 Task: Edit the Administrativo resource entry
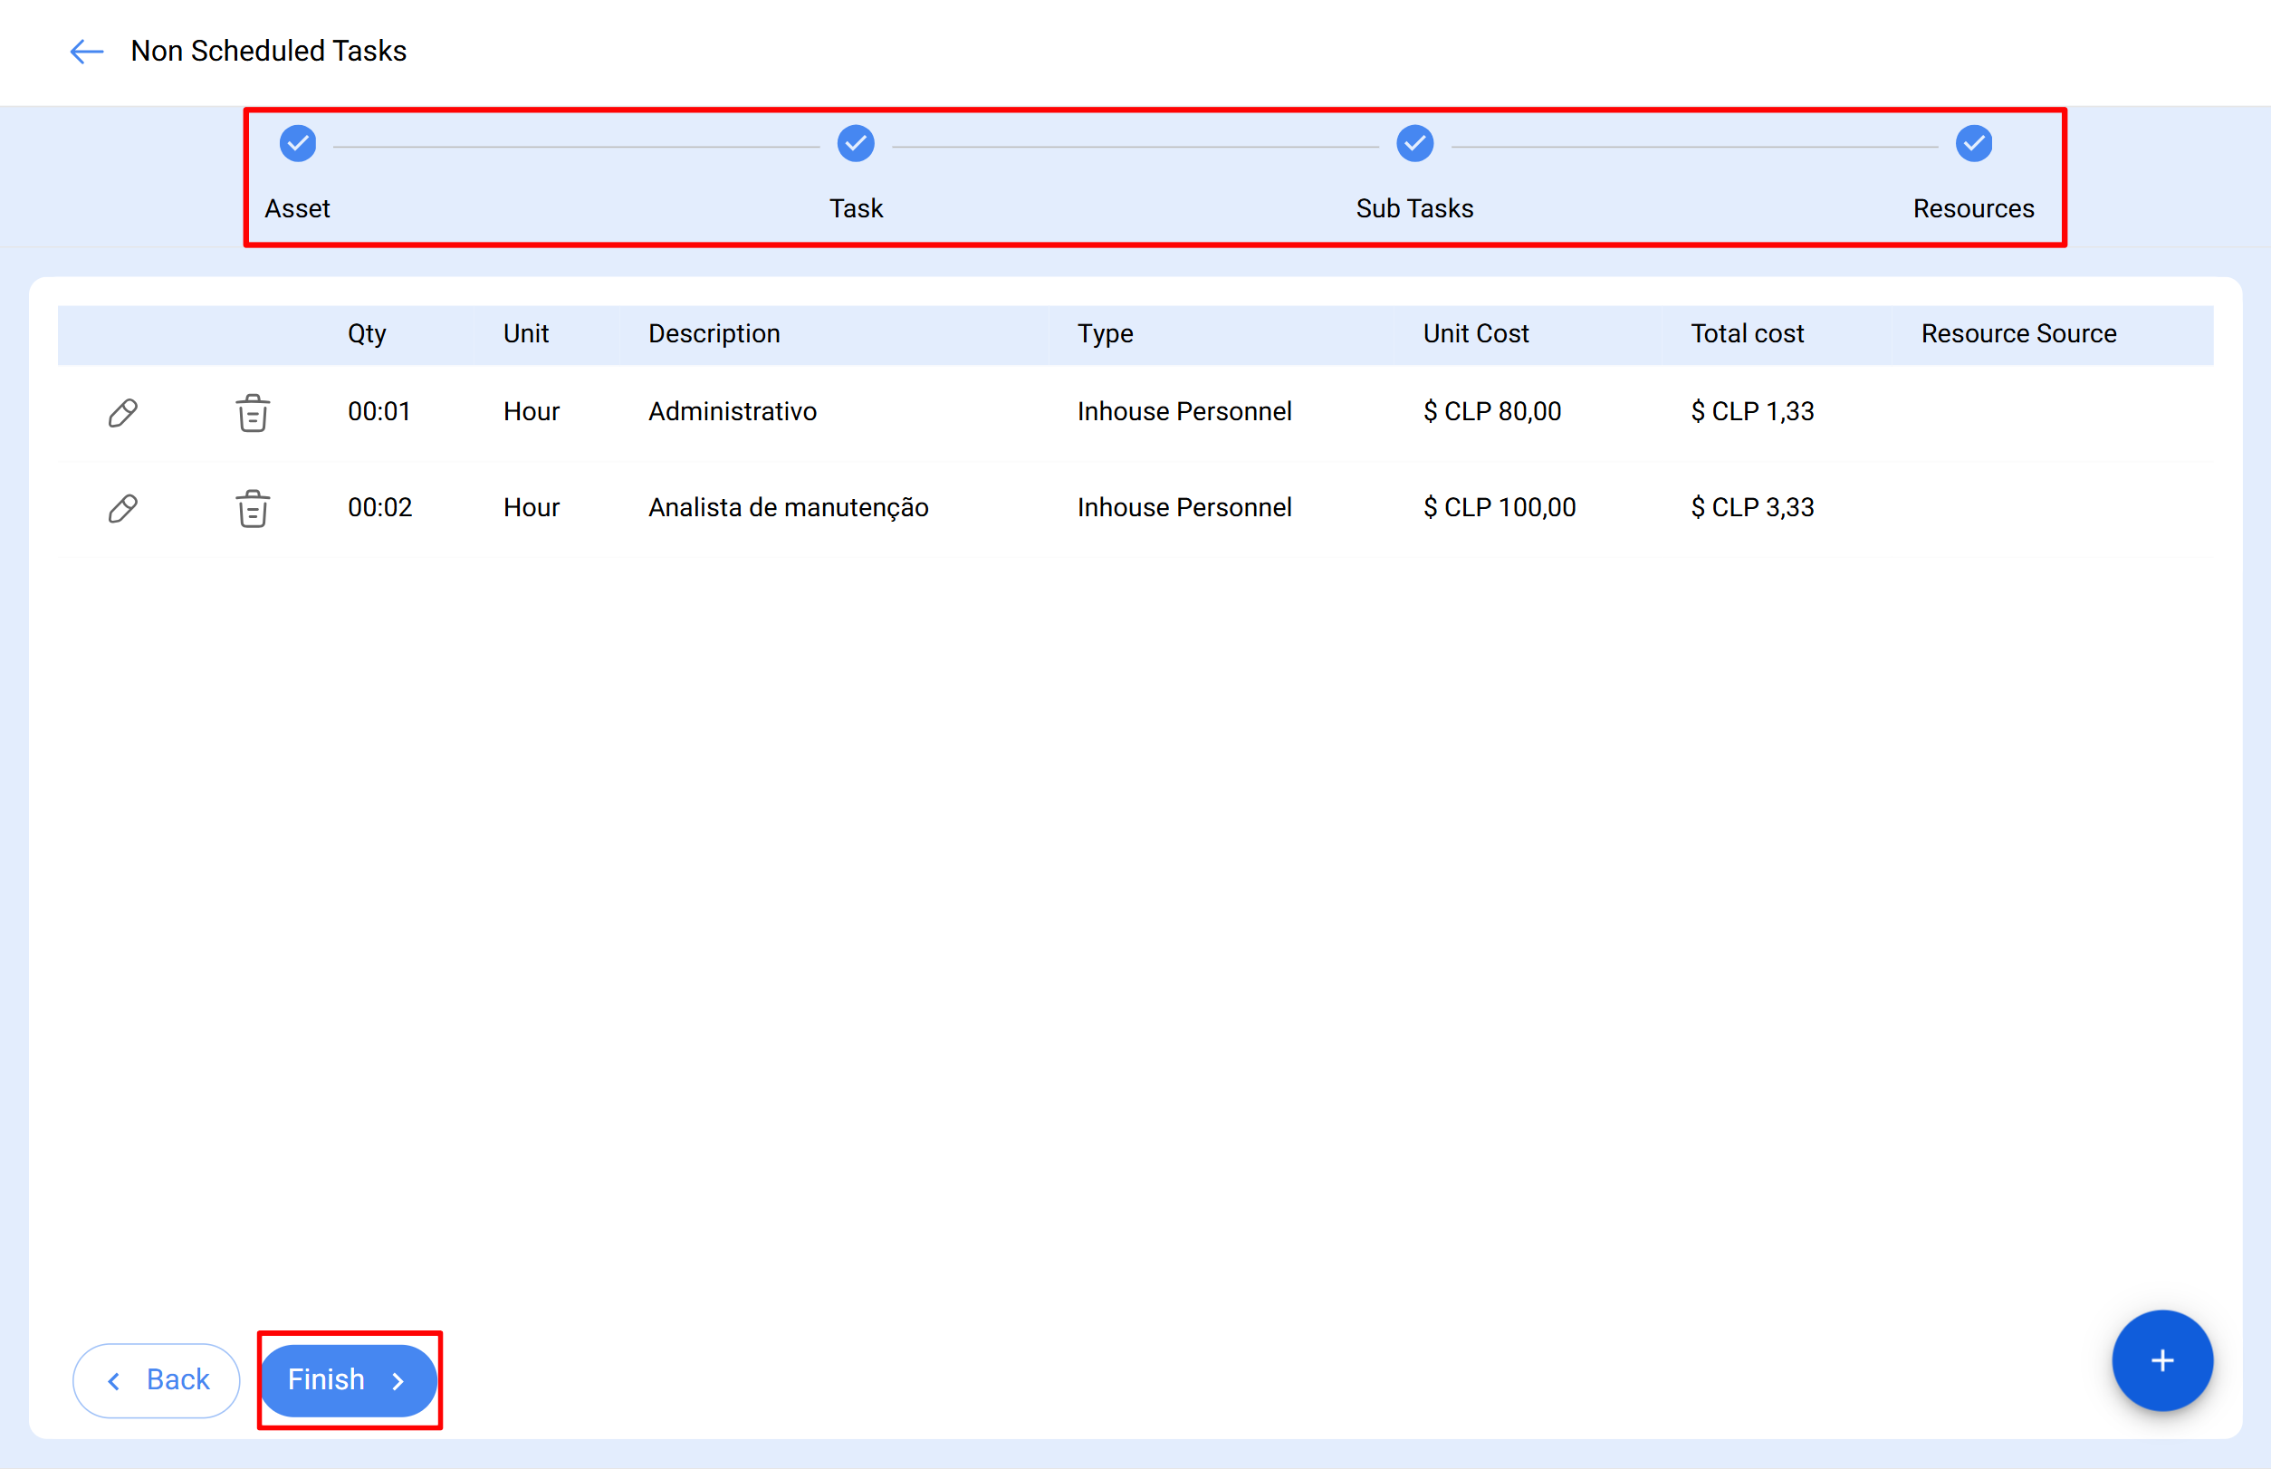pos(123,412)
